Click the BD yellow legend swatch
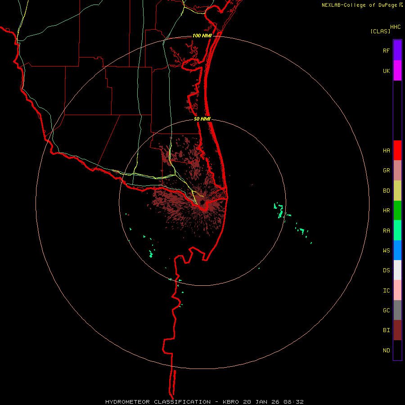 [x=397, y=190]
